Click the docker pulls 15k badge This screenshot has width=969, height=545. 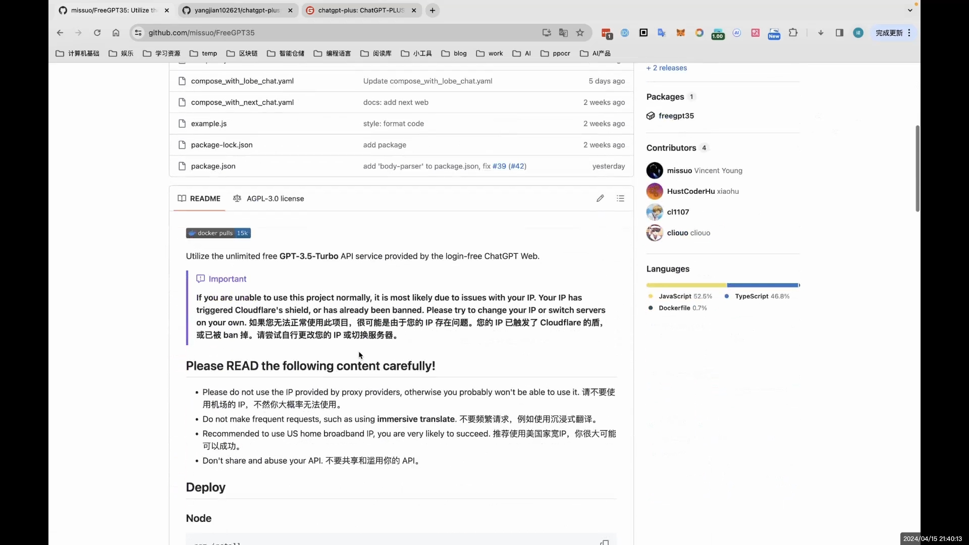[x=218, y=233]
